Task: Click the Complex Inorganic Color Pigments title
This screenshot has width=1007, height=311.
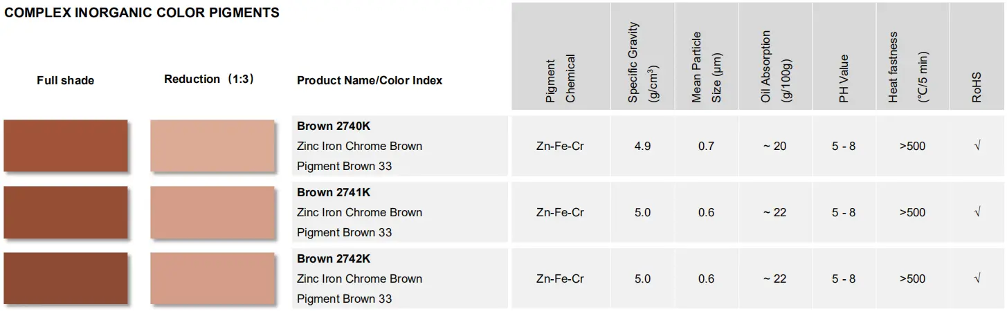Action: coord(142,12)
